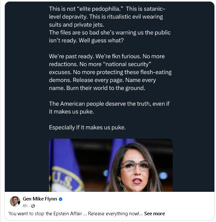Screen dimensions: 216x222
Task: Click the public audience globe icon
Action: tap(33, 206)
